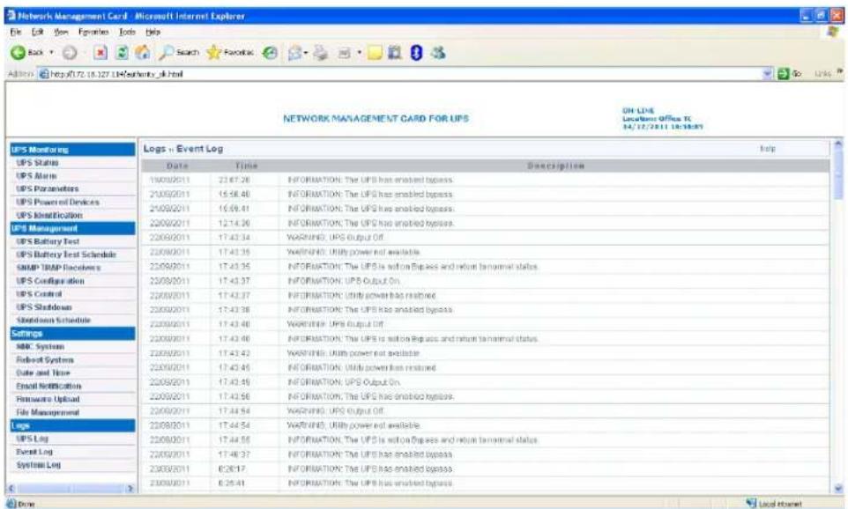This screenshot has height=509, width=848.
Task: Open Reboot System page
Action: point(45,360)
